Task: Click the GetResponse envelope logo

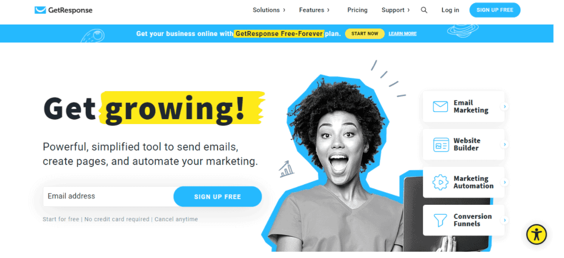Action: point(40,10)
